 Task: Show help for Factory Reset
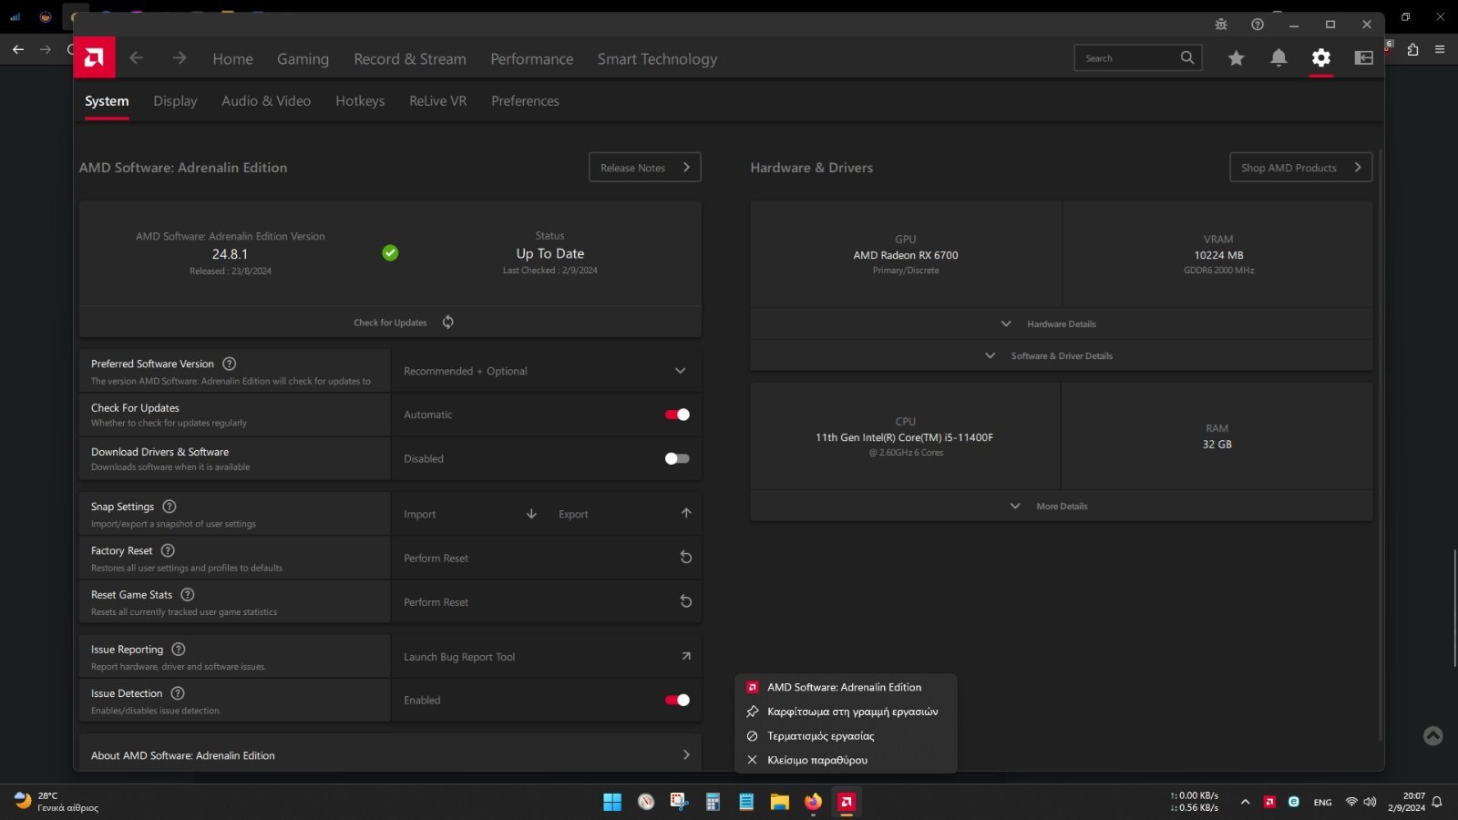(x=168, y=550)
